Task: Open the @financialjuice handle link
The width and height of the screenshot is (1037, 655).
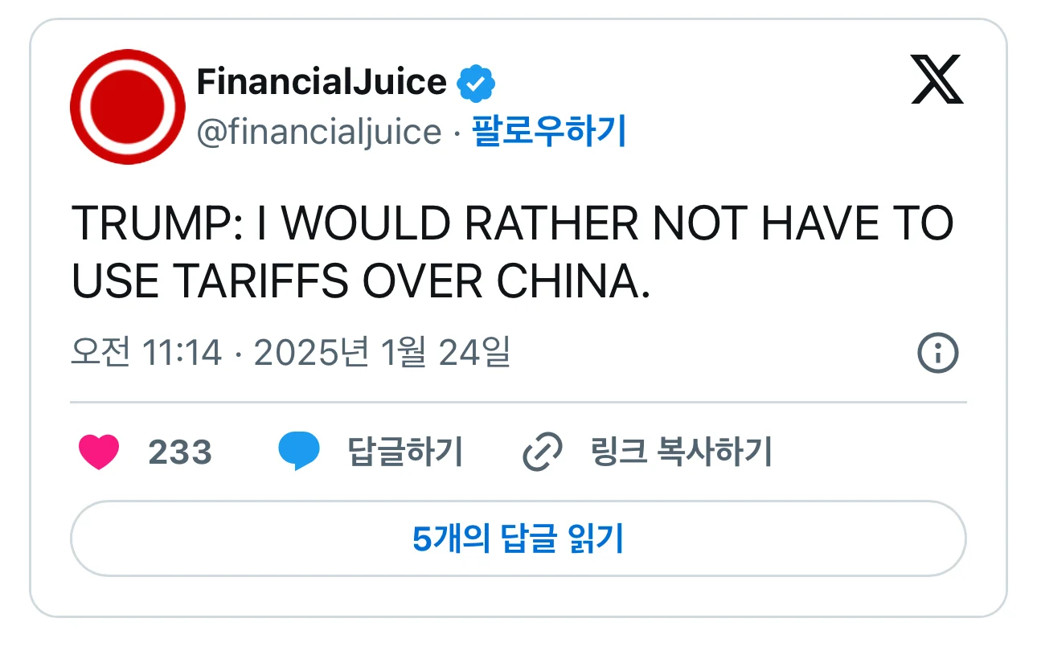Action: click(319, 133)
